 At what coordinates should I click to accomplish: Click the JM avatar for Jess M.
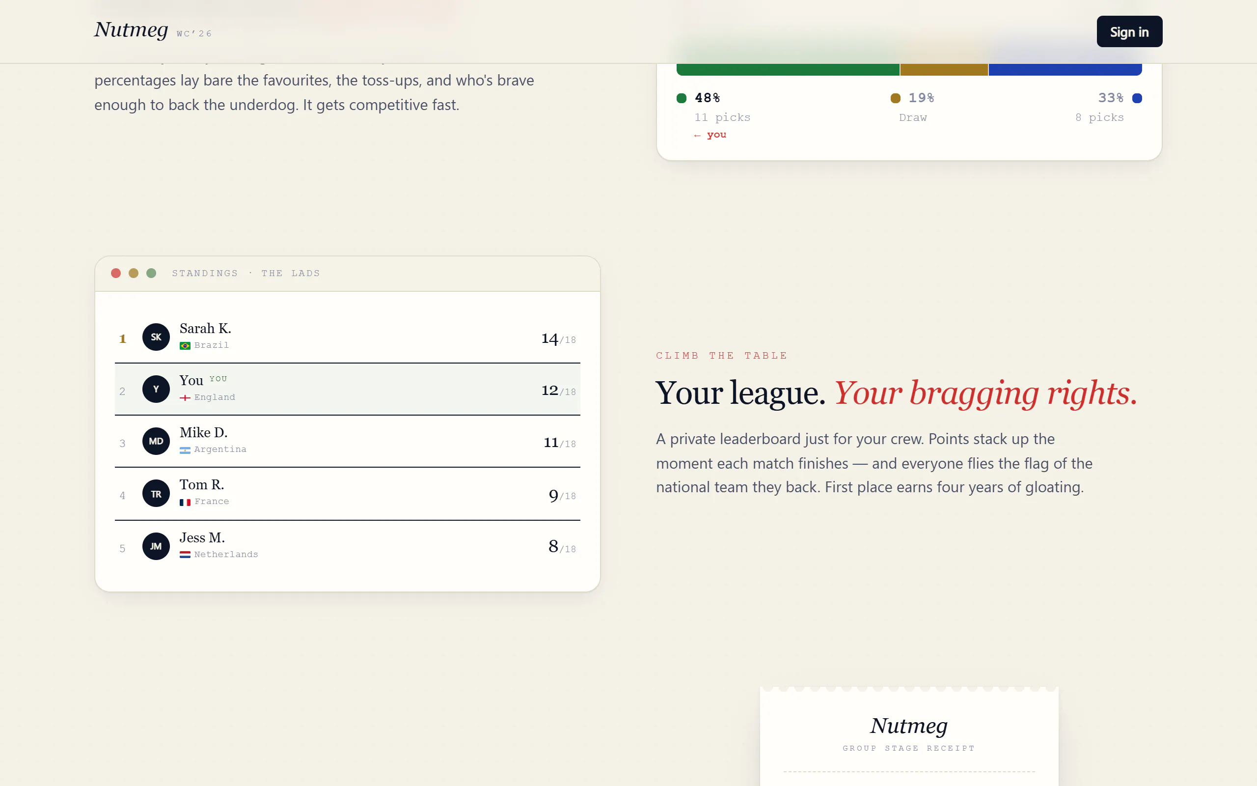[x=156, y=546]
